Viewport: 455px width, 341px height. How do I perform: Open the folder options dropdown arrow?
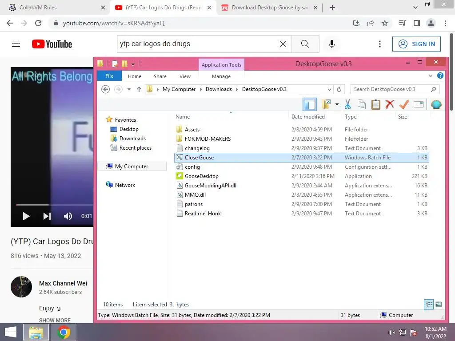point(337,104)
